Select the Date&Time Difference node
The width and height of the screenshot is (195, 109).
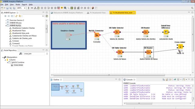pyautogui.click(x=166, y=32)
